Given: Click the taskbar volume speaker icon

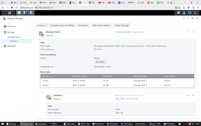Looking at the screenshot, I should tap(193, 124).
